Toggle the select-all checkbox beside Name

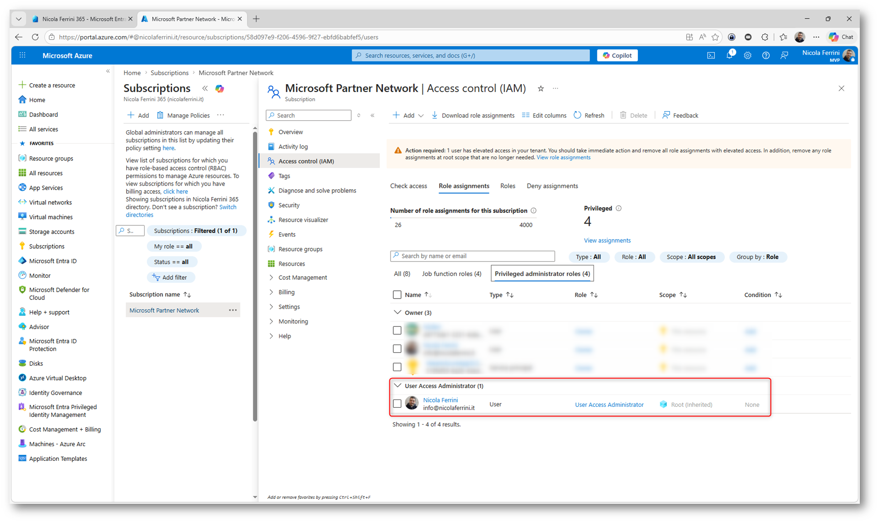(x=397, y=295)
